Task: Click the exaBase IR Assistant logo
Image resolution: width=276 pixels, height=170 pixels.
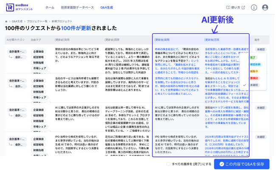Action: point(19,7)
